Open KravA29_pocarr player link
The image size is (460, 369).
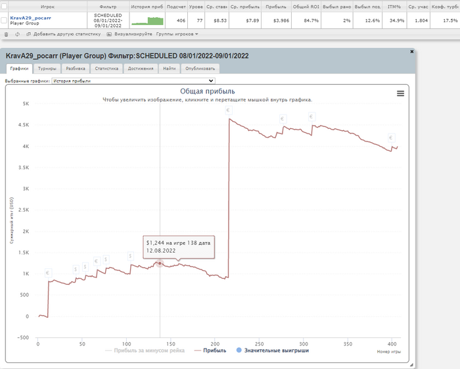click(x=30, y=18)
